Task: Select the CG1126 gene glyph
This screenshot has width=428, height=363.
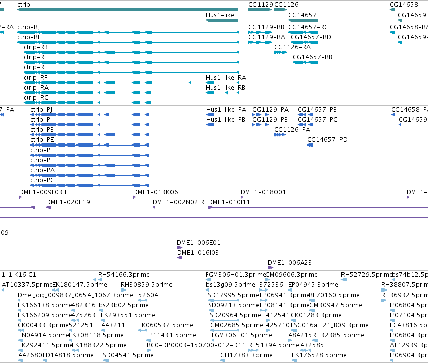Action: [280, 10]
